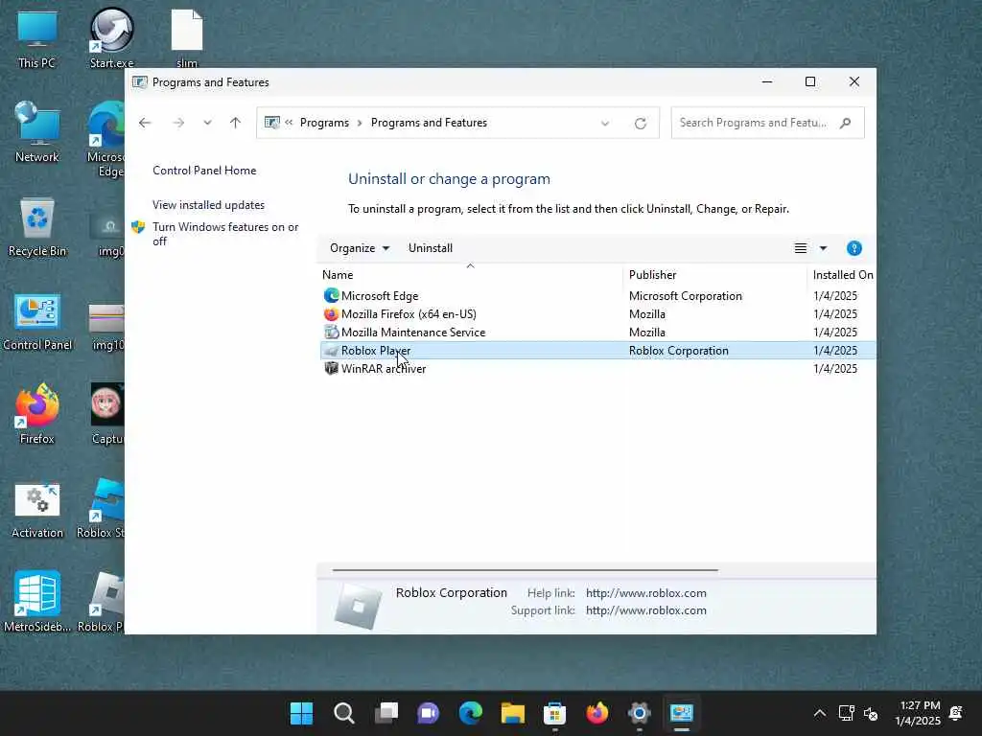Open the Chat app on the taskbar
This screenshot has width=982, height=736.
click(x=429, y=713)
